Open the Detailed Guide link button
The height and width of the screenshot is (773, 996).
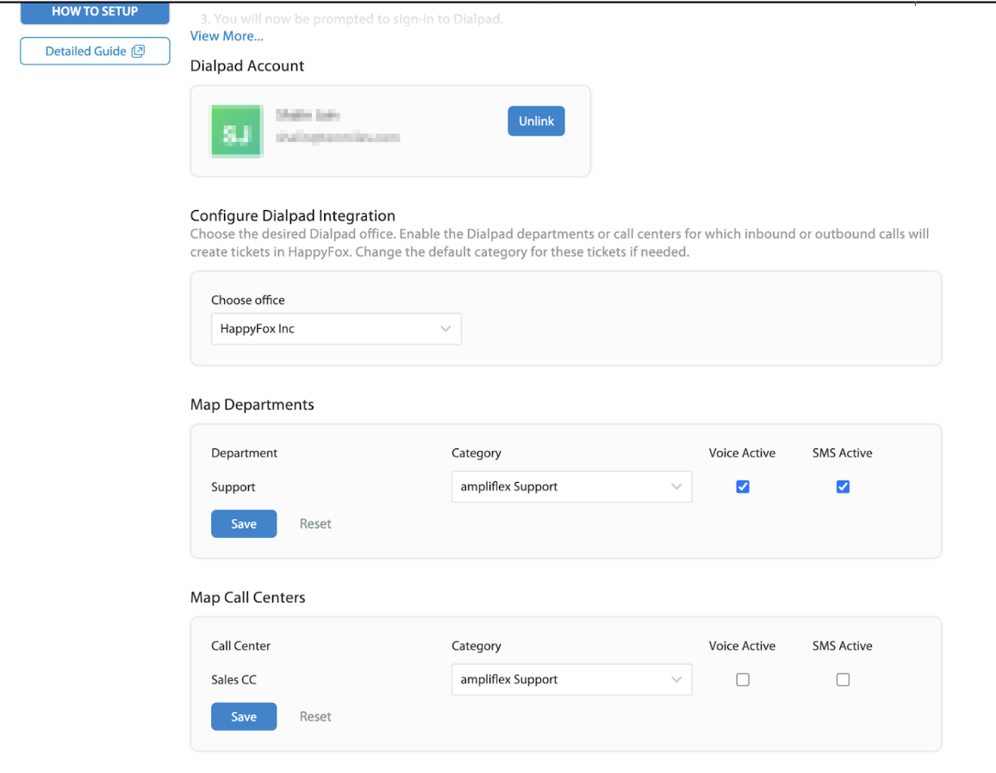click(x=95, y=52)
